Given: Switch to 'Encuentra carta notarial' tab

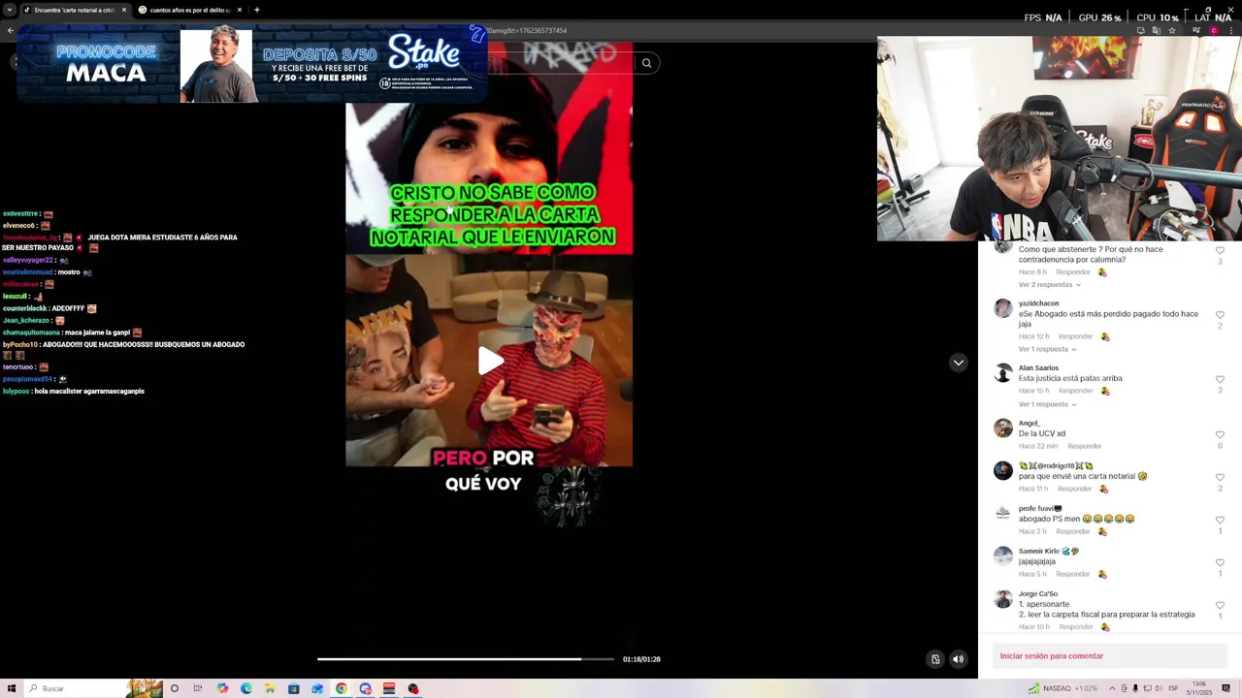Looking at the screenshot, I should click(74, 10).
